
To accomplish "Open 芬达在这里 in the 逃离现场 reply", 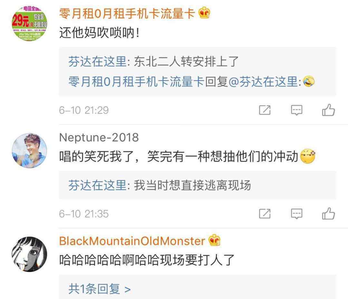I will [97, 185].
